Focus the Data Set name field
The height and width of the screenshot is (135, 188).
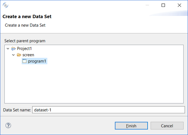coord(108,110)
